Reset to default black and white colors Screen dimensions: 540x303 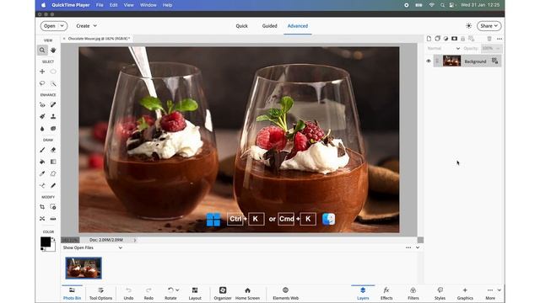click(x=43, y=249)
